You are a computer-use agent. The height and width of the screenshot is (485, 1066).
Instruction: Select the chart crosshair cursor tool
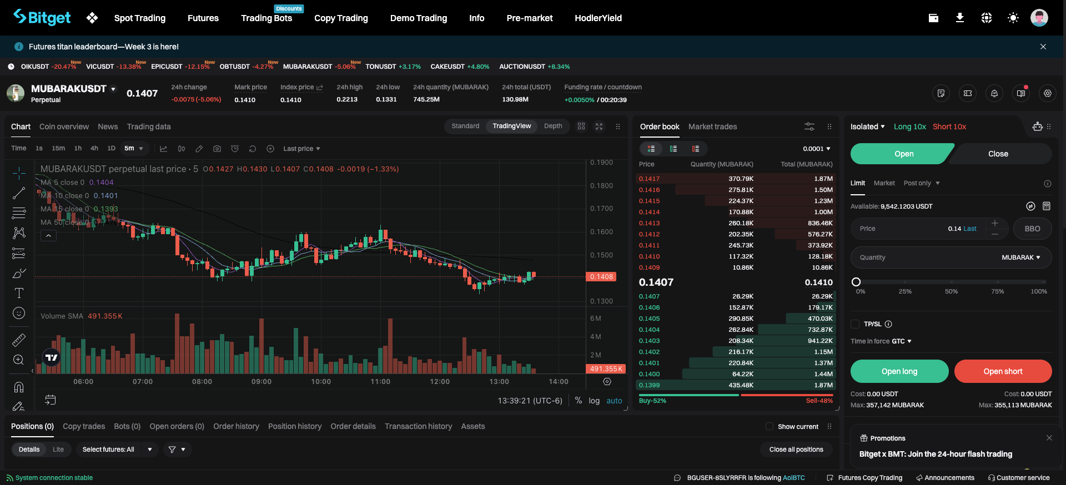click(x=19, y=173)
